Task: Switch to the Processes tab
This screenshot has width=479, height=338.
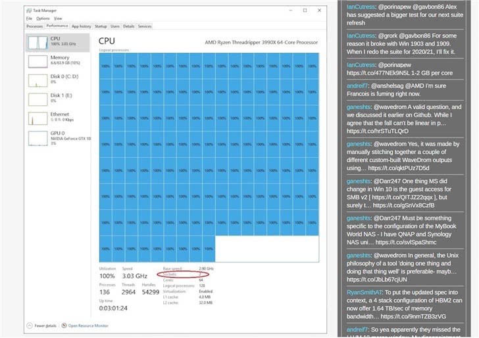Action: tap(34, 26)
